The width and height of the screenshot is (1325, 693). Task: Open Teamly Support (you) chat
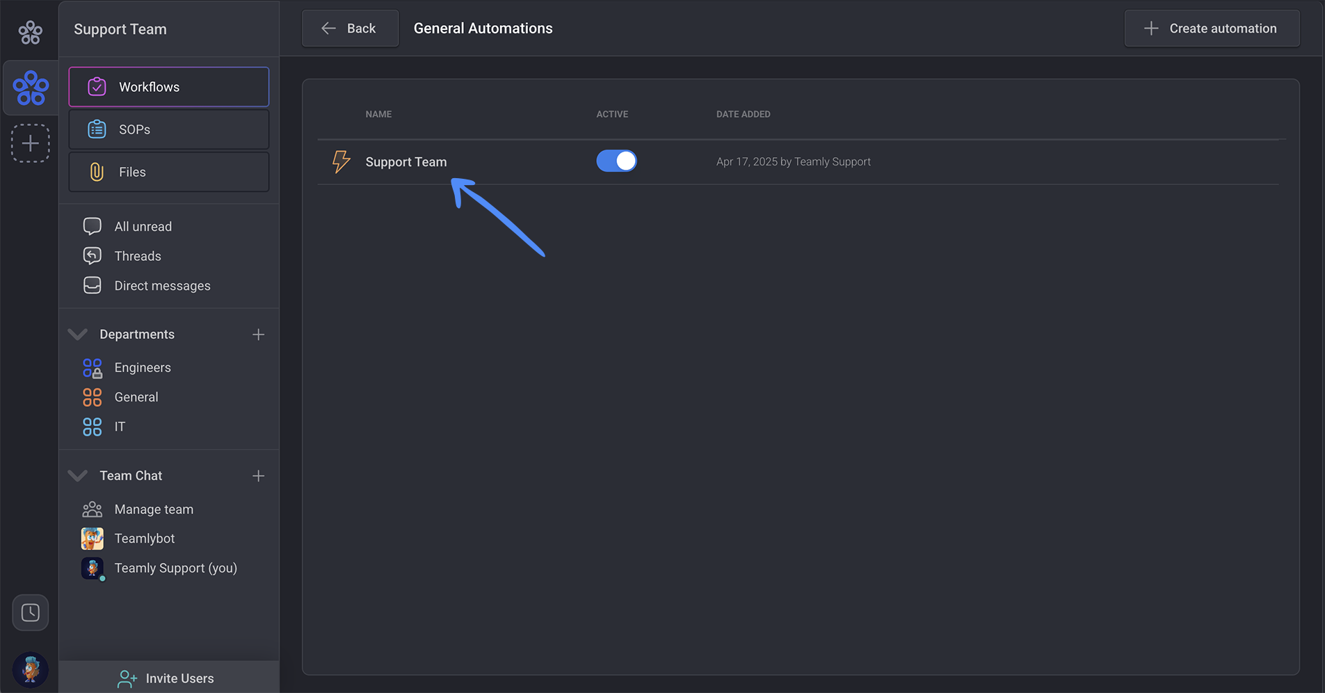pos(176,568)
